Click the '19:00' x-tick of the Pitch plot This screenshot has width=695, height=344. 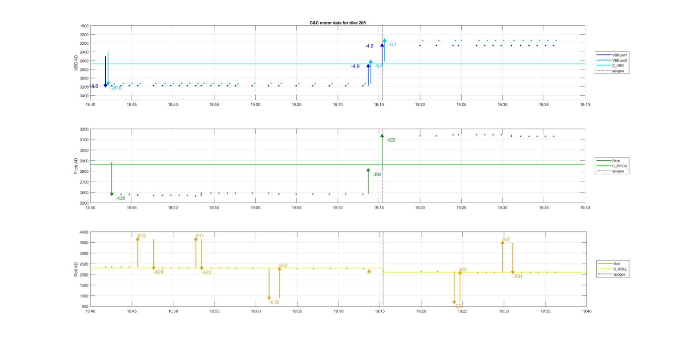(x=255, y=207)
